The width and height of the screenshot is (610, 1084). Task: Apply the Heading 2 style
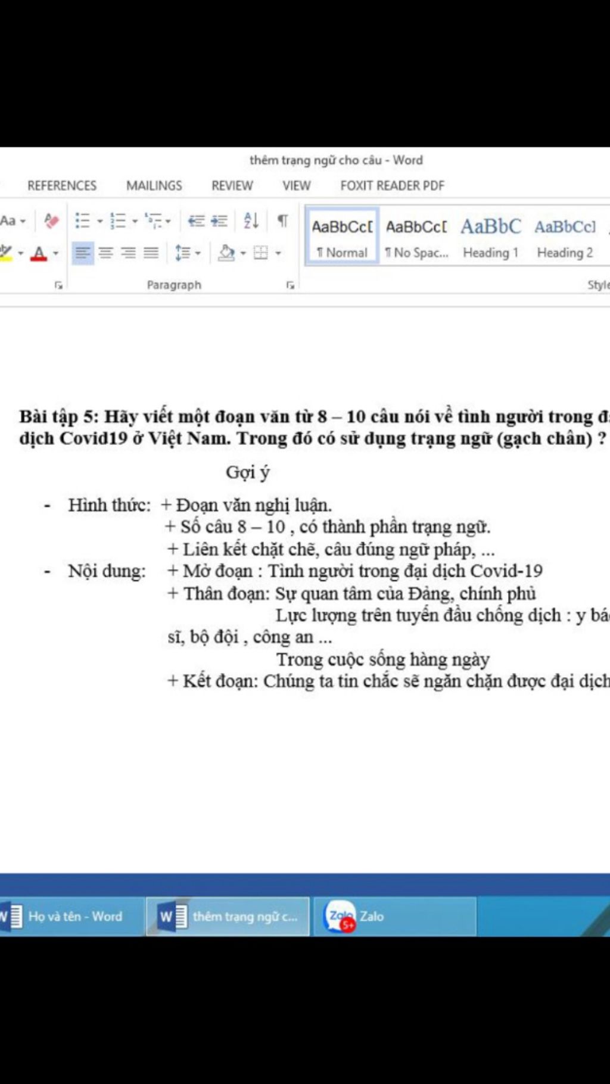pyautogui.click(x=565, y=237)
